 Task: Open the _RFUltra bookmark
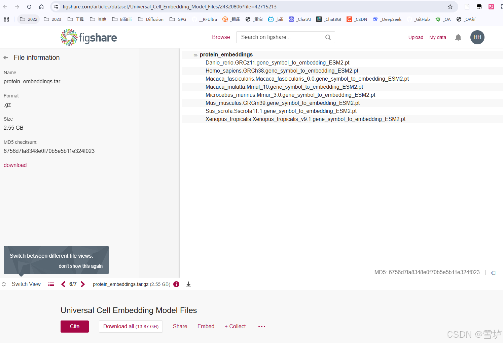point(205,19)
